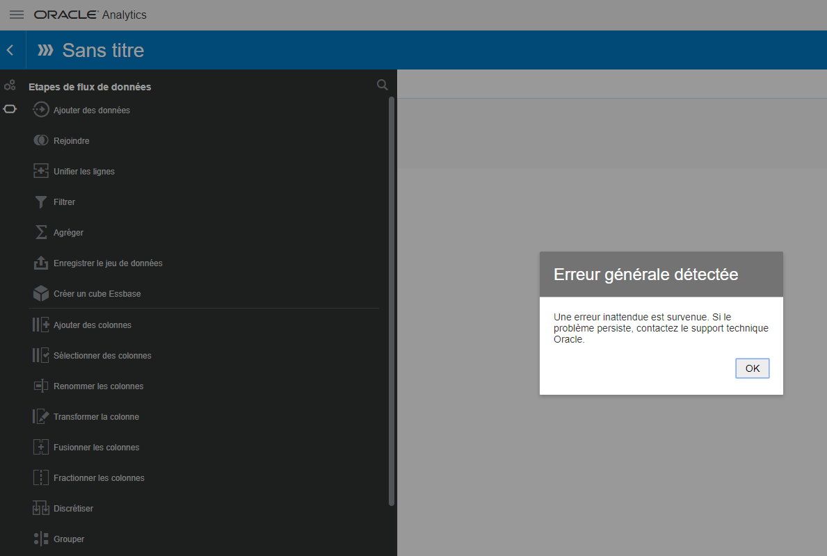Open the data elements side tab

click(x=10, y=85)
